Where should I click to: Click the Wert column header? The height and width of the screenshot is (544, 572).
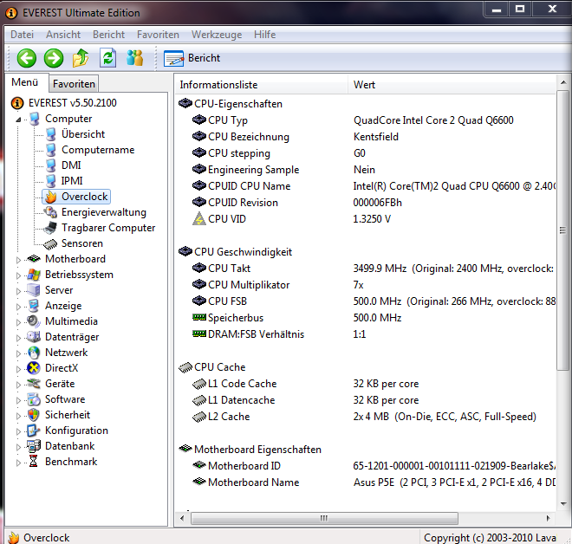pos(452,85)
